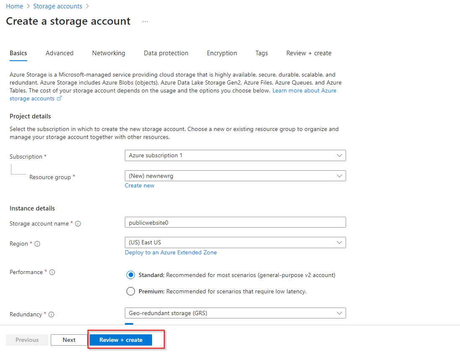460x354 pixels.
Task: Click the Storage account name text field
Action: click(235, 222)
